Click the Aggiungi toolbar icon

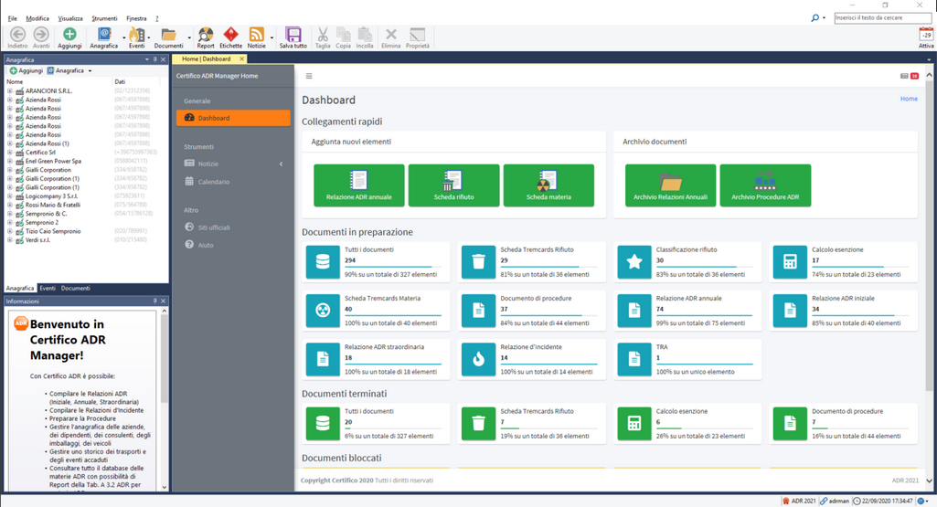point(69,37)
